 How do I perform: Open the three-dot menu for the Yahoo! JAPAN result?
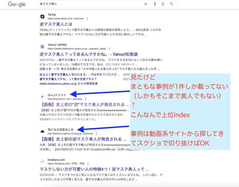pyautogui.click(x=109, y=49)
